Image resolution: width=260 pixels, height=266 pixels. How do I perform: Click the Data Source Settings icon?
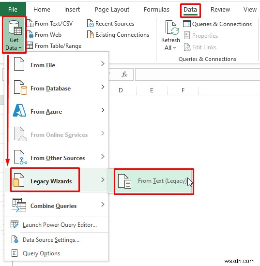pos(15,239)
